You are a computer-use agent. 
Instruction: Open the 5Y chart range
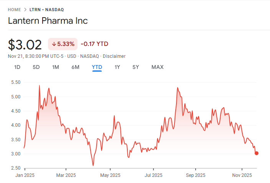point(136,67)
